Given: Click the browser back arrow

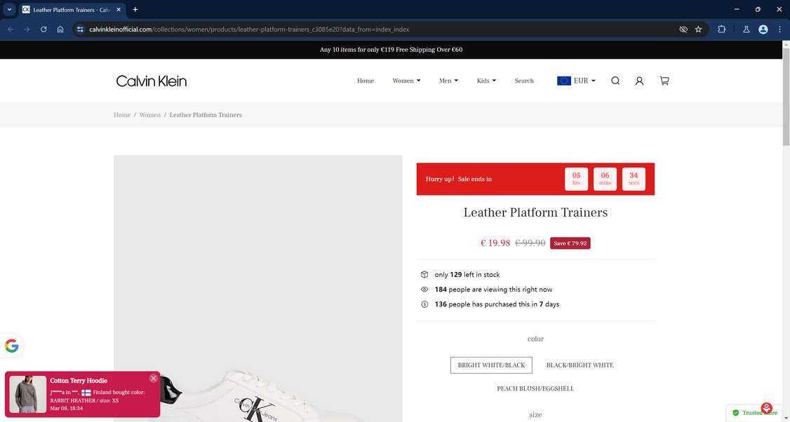Looking at the screenshot, I should pos(11,29).
